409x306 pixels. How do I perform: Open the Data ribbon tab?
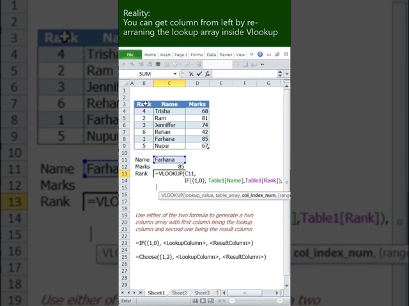tap(212, 55)
